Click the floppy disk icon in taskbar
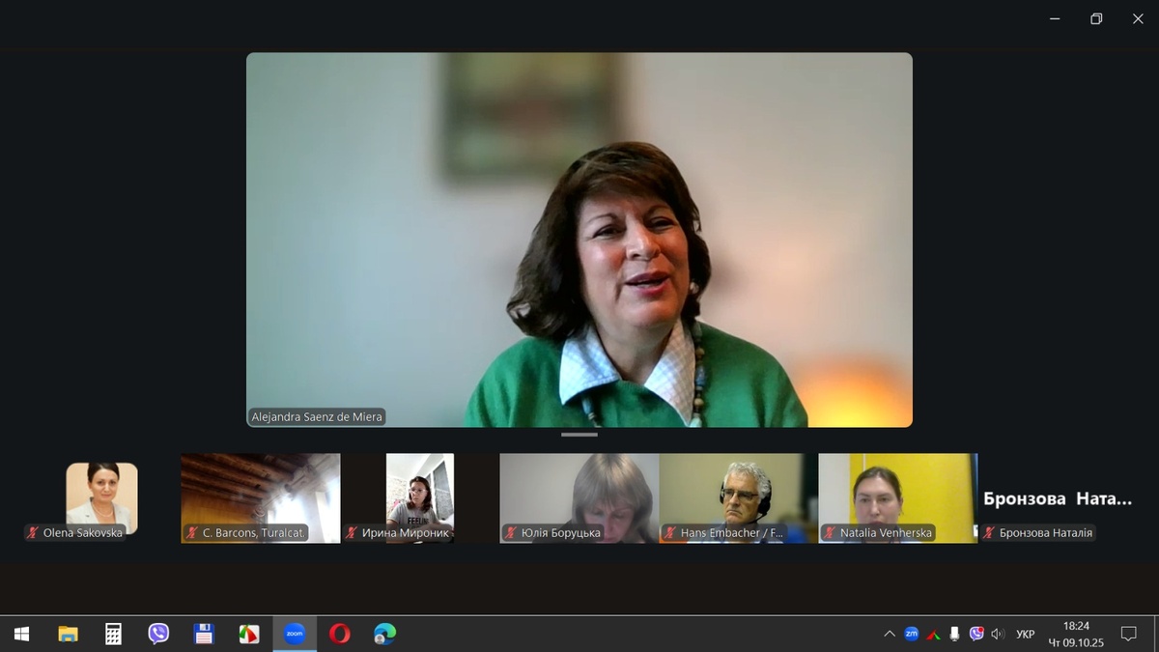The width and height of the screenshot is (1159, 652). (204, 634)
